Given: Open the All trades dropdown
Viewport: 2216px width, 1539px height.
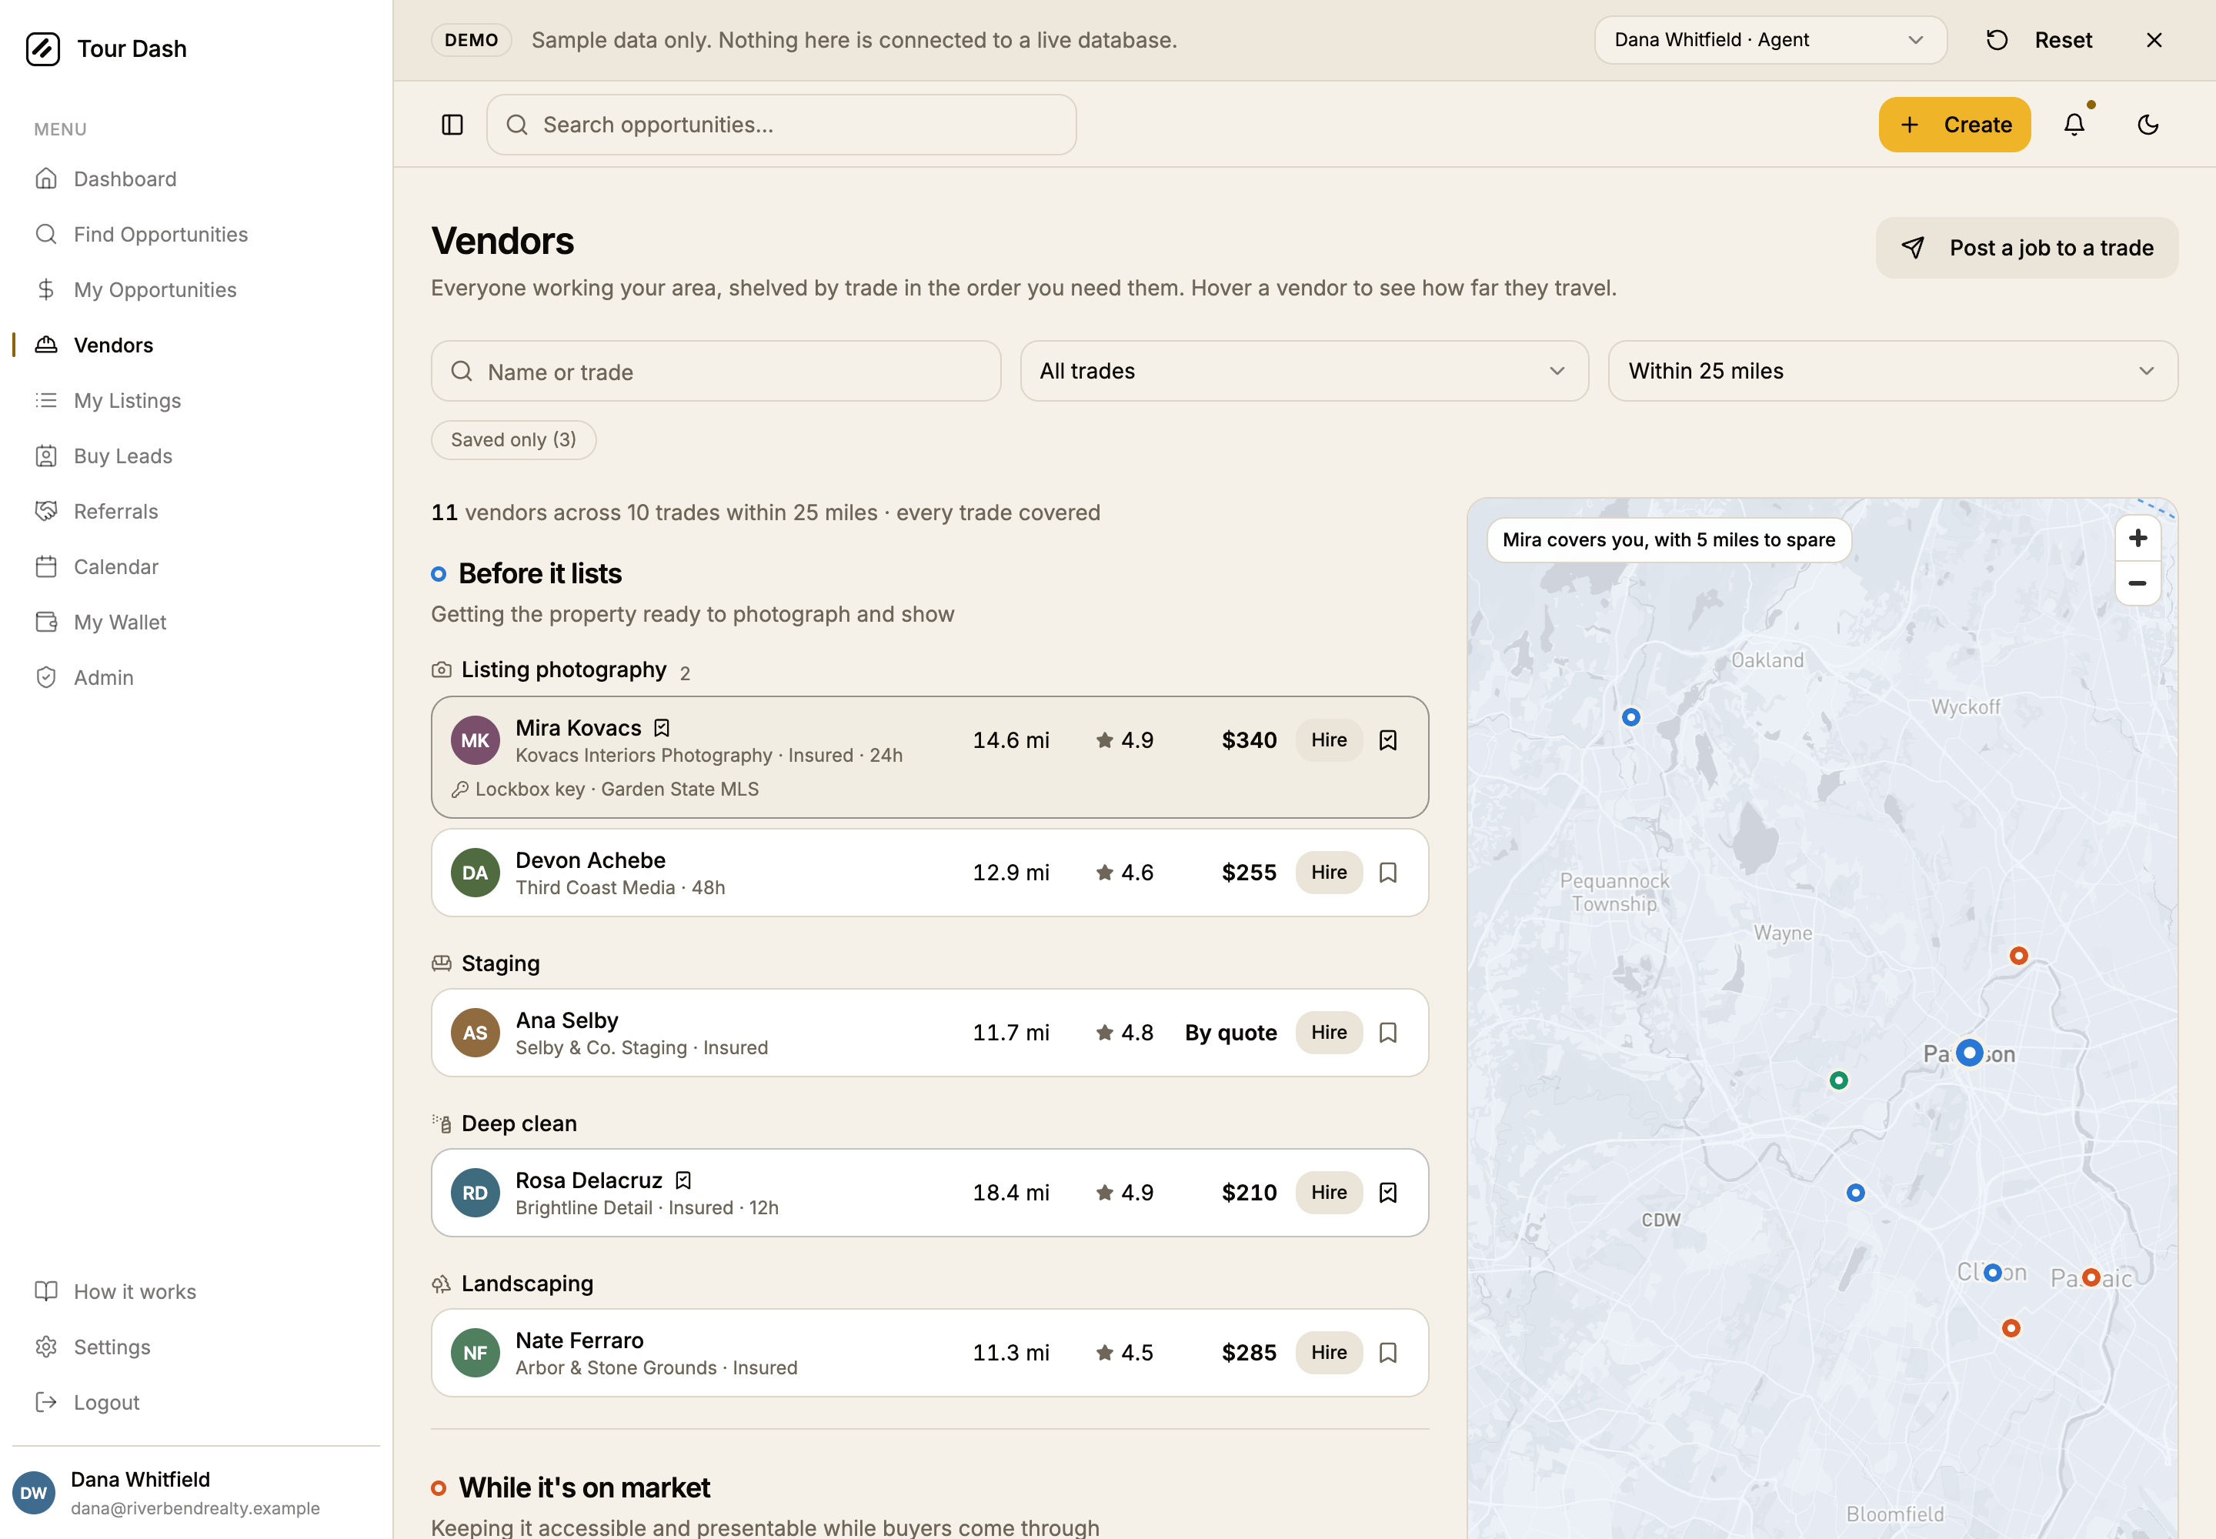Looking at the screenshot, I should [x=1303, y=370].
